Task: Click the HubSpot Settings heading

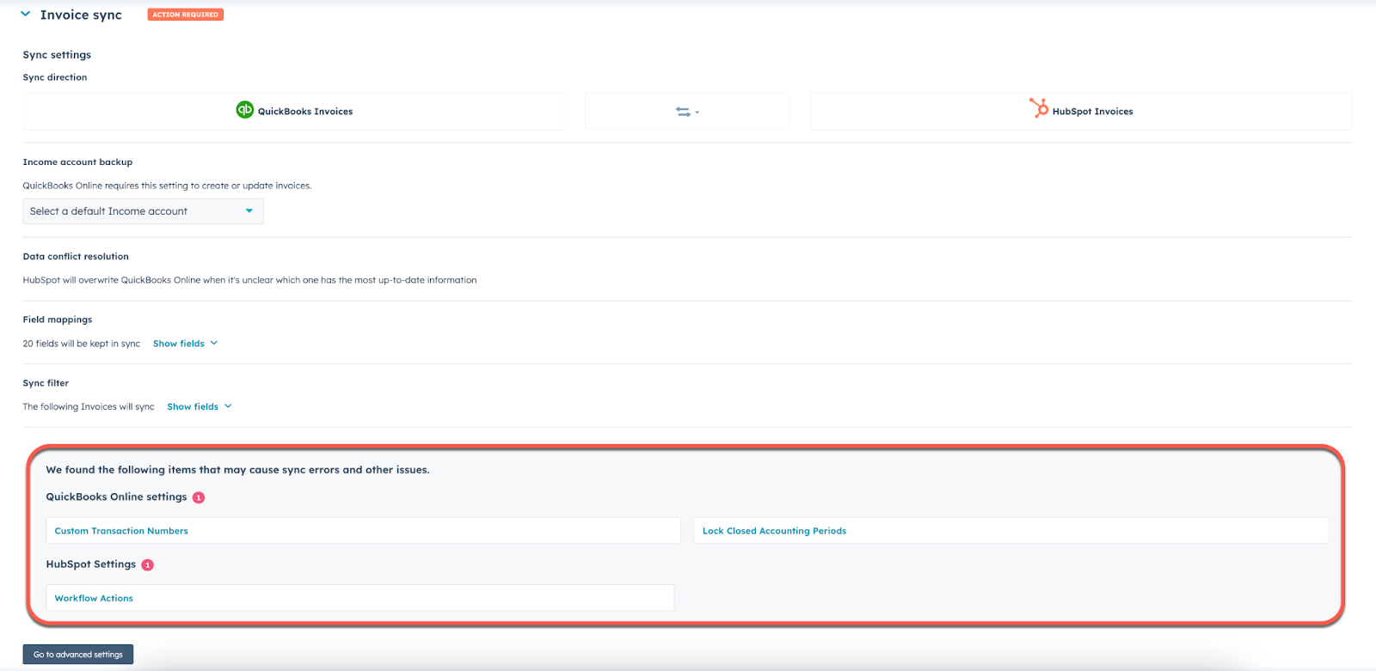Action: coord(91,564)
